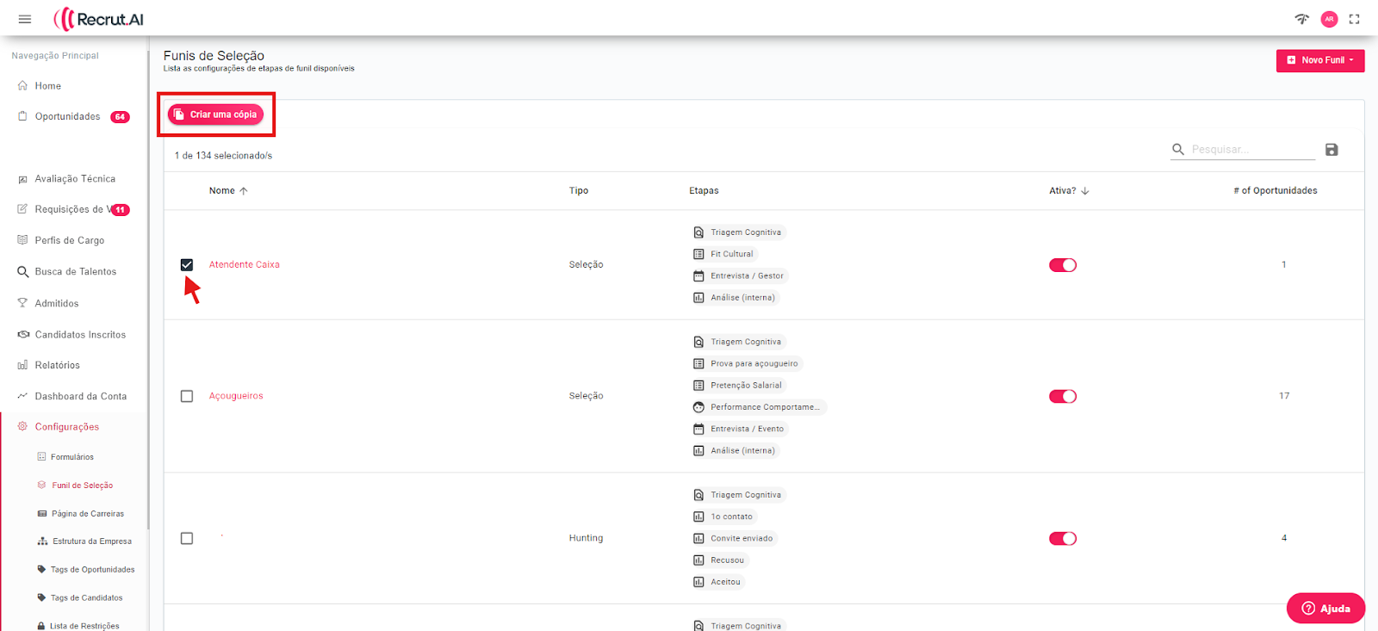This screenshot has height=631, width=1378.
Task: Turn off the Açougueiros active toggle
Action: (1063, 396)
